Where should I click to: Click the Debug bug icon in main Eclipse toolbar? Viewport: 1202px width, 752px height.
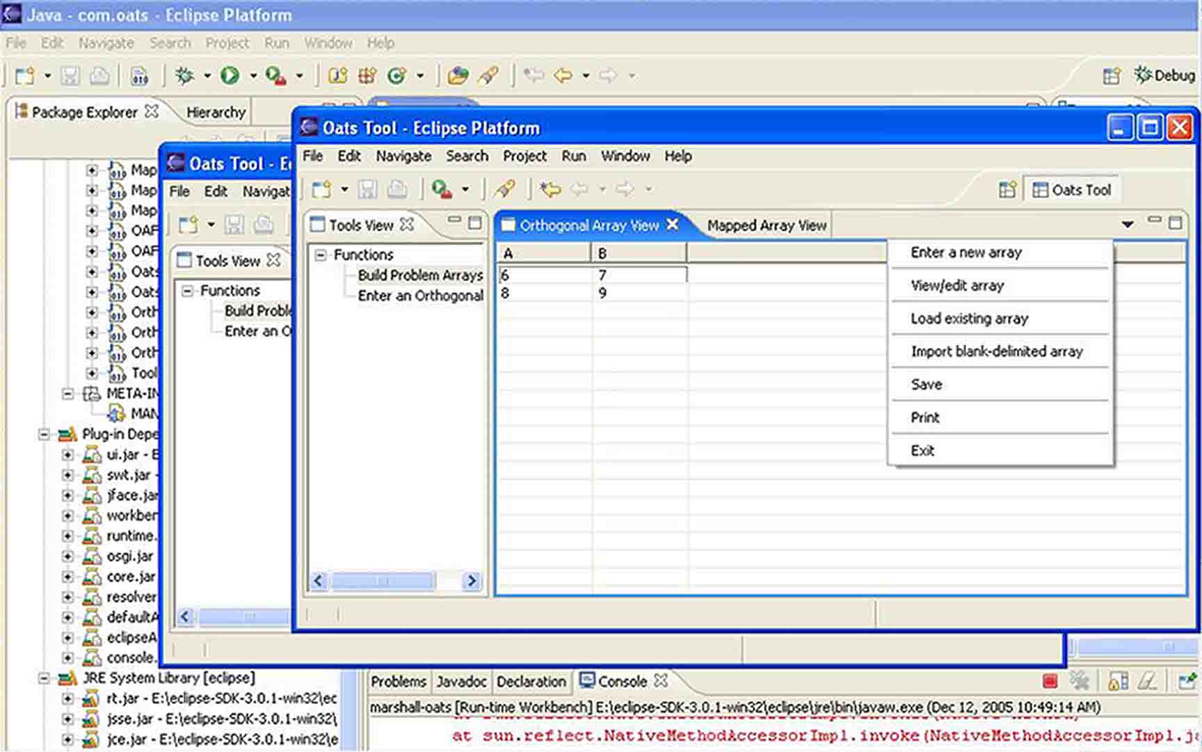coord(185,75)
